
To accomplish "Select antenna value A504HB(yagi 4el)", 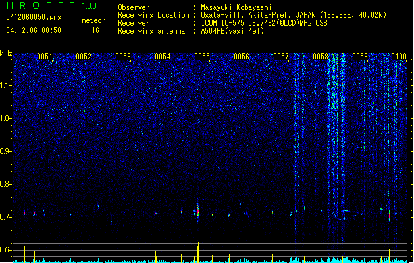I will tap(232, 31).
